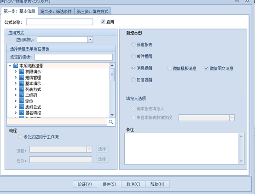Click the 匿名填报 folder icon
This screenshot has width=255, height=194.
point(22,112)
